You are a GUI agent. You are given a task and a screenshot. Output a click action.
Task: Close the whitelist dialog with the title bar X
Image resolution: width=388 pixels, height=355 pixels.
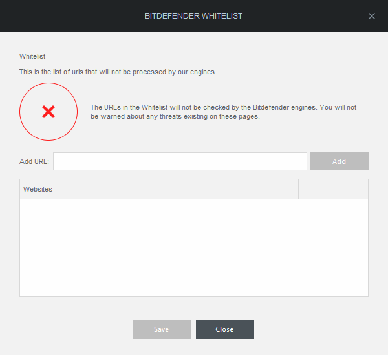pyautogui.click(x=372, y=16)
